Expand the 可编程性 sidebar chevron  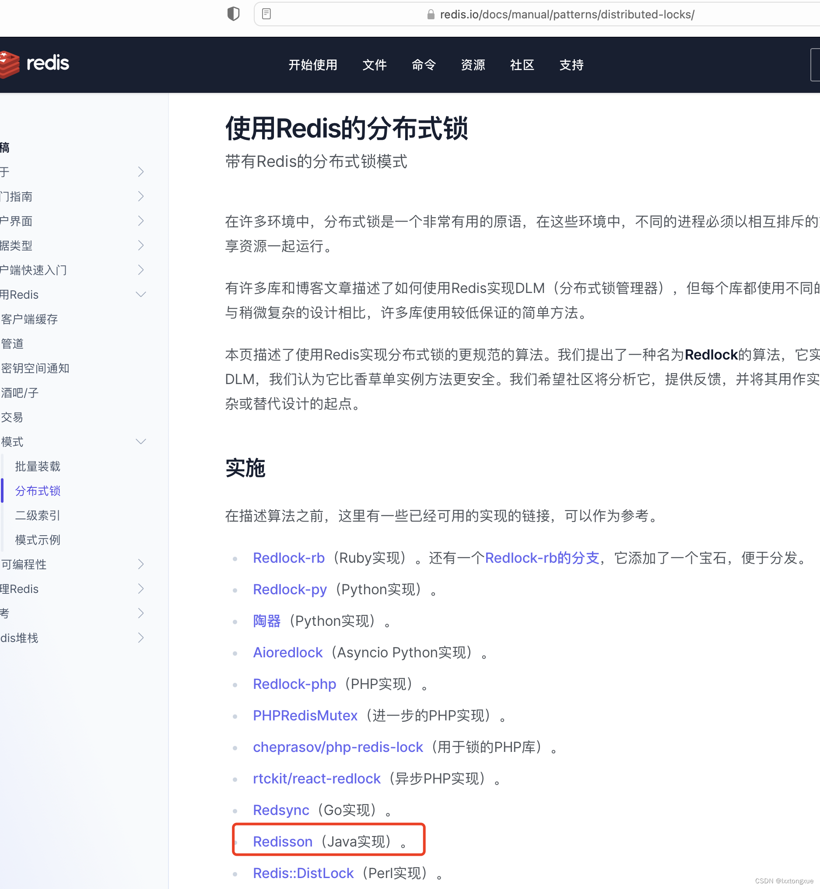coord(140,564)
